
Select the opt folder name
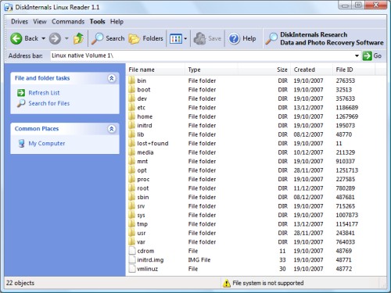tap(142, 170)
